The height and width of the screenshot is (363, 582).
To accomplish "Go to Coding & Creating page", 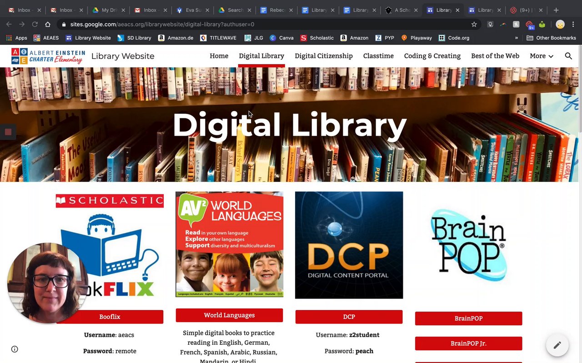I will (x=432, y=56).
